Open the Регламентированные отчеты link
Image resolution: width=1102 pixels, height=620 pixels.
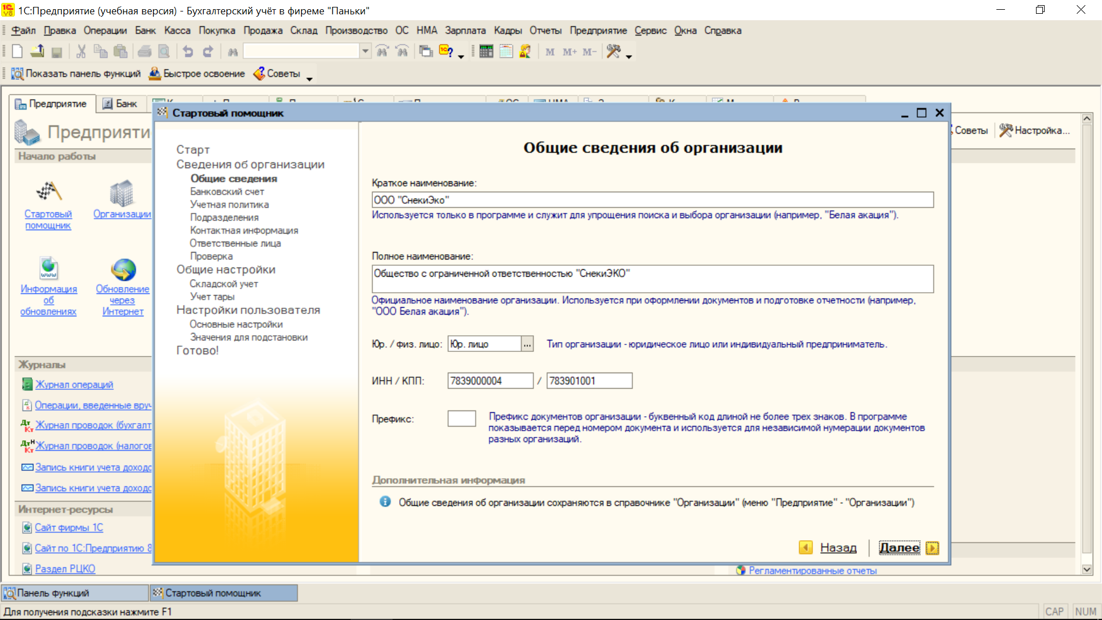812,571
